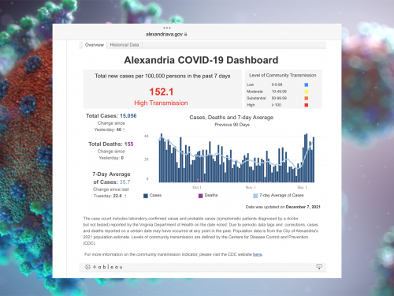Follow the CDC website 'here' link

click(x=257, y=254)
